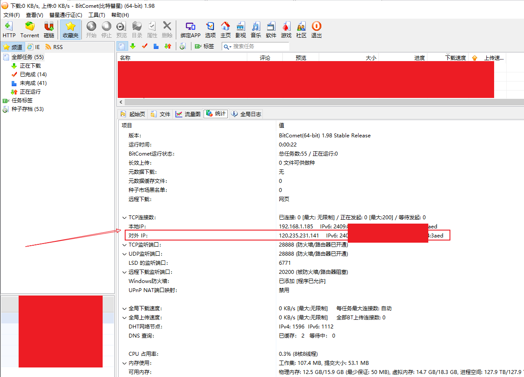Switch to the 全局日志 tab
Image resolution: width=524 pixels, height=377 pixels.
(x=246, y=114)
